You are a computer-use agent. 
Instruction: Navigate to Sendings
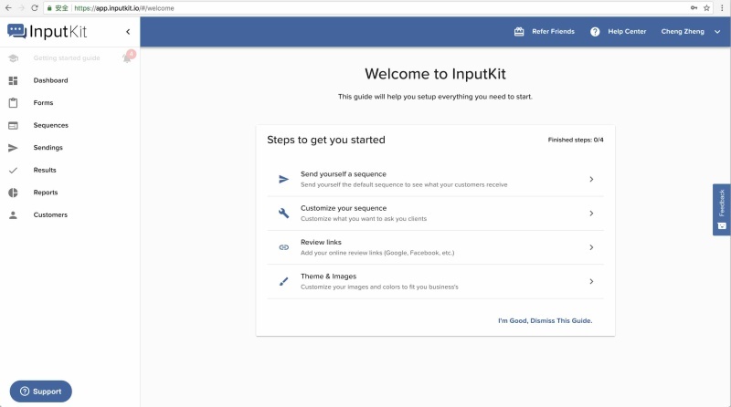click(x=48, y=148)
